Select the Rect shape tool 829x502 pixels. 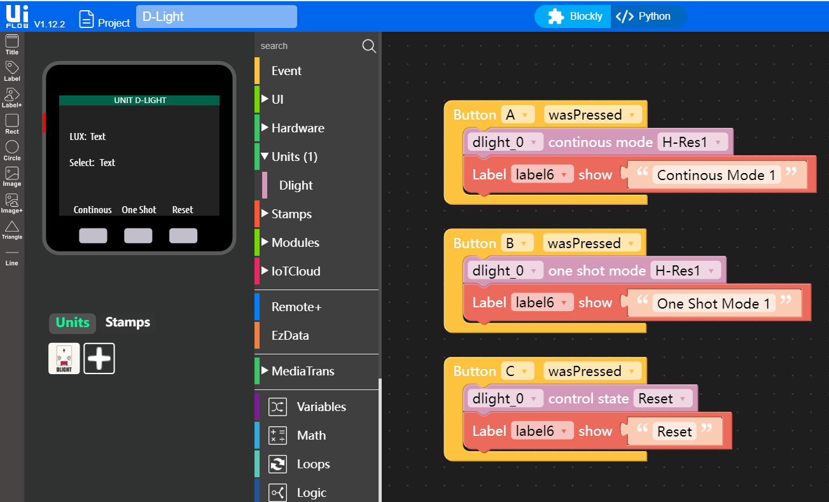tap(12, 123)
